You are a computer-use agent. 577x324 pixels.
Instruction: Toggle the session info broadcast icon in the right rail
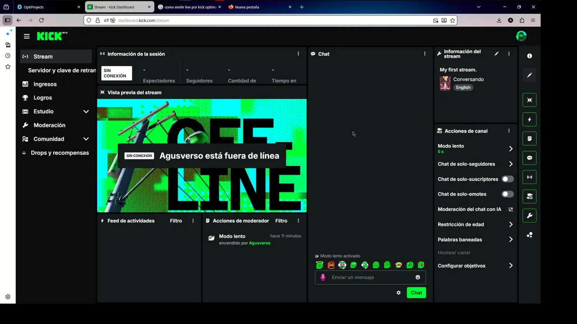[530, 177]
